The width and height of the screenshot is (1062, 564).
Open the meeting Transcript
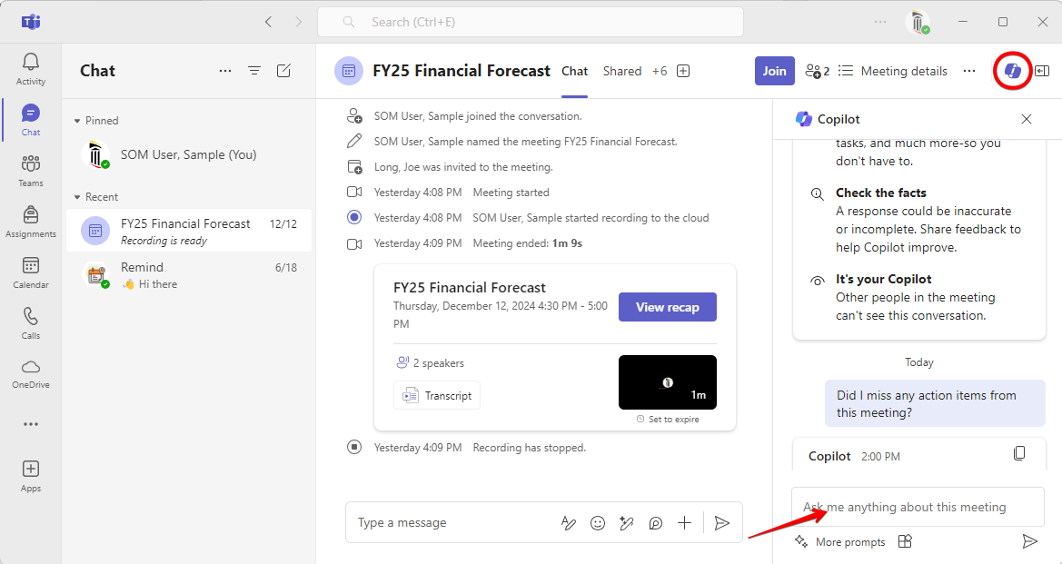437,395
